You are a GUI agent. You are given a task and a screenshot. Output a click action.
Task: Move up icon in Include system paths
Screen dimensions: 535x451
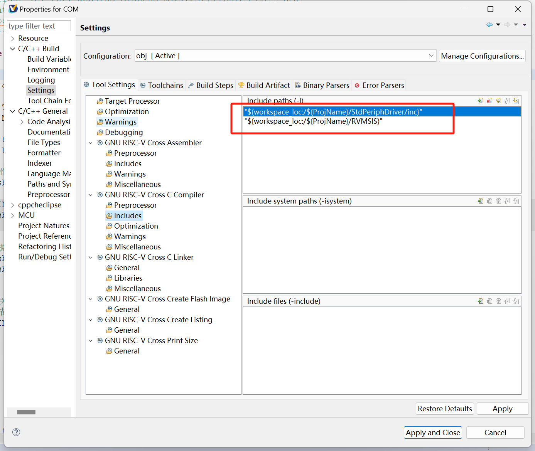(x=507, y=201)
